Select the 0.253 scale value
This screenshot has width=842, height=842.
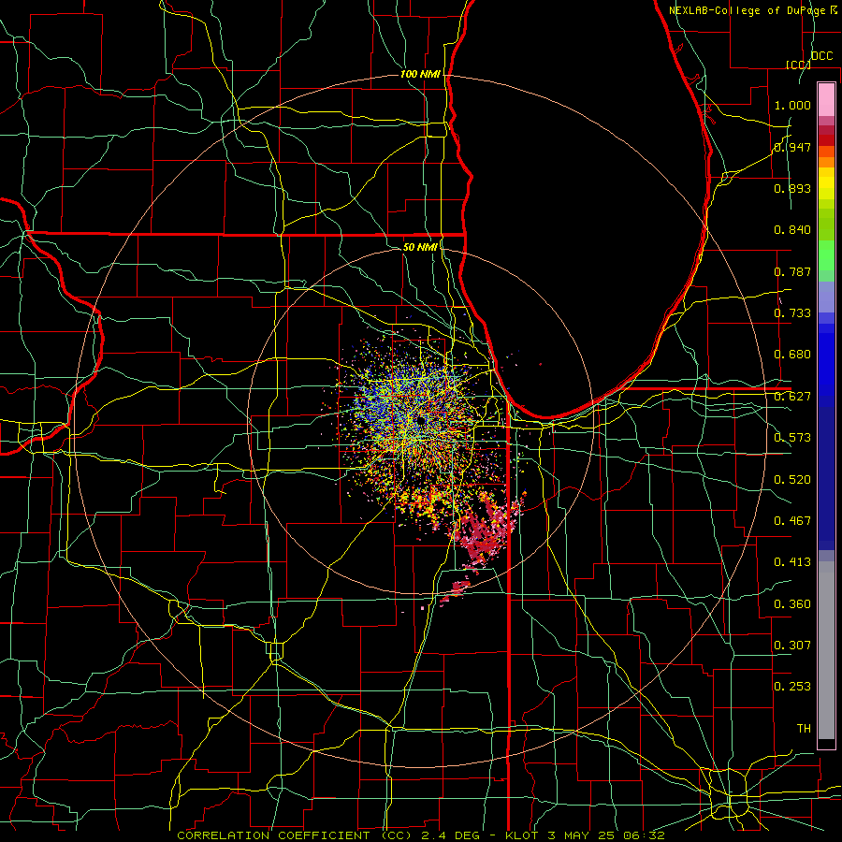[792, 687]
